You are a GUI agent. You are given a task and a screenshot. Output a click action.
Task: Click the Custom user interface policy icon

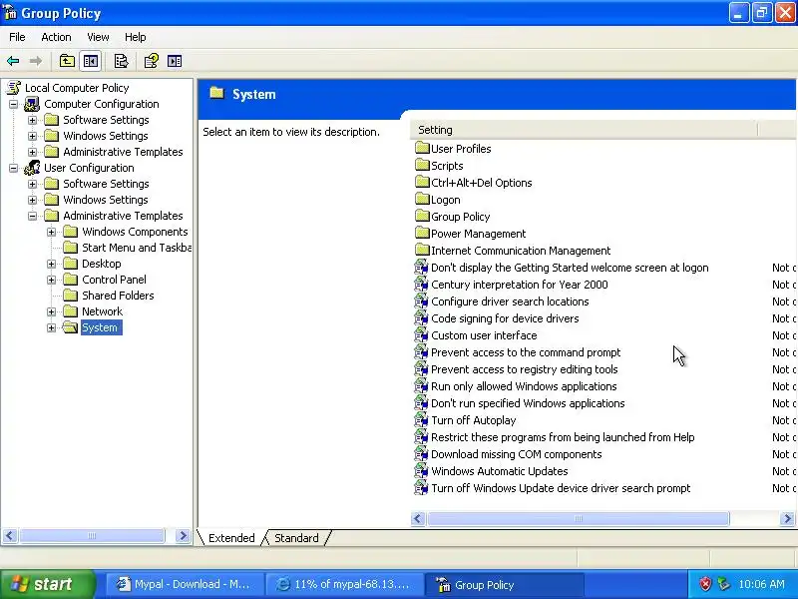point(421,334)
